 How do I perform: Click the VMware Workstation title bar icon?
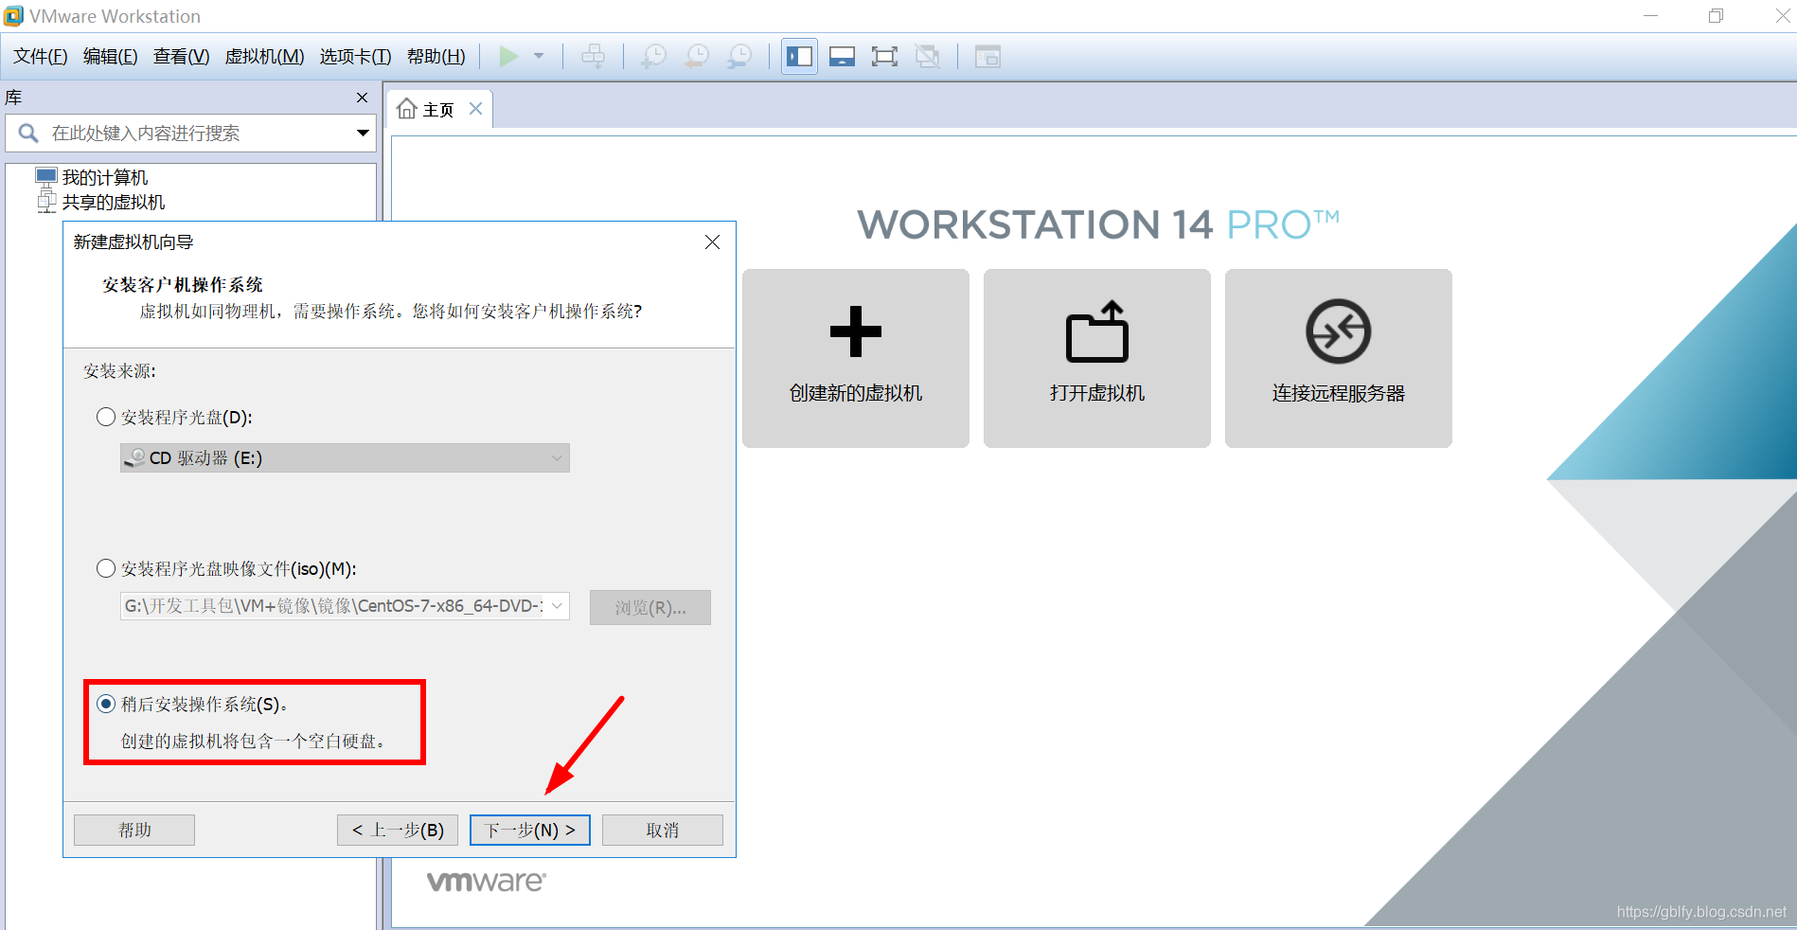point(13,16)
